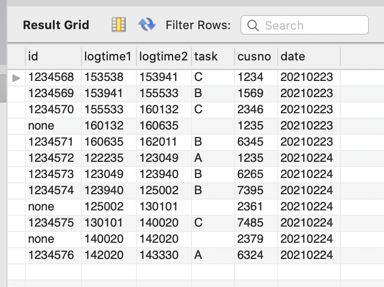Screen dimensions: 384x287
Task: Select the Result Grid label
Action: pos(56,25)
